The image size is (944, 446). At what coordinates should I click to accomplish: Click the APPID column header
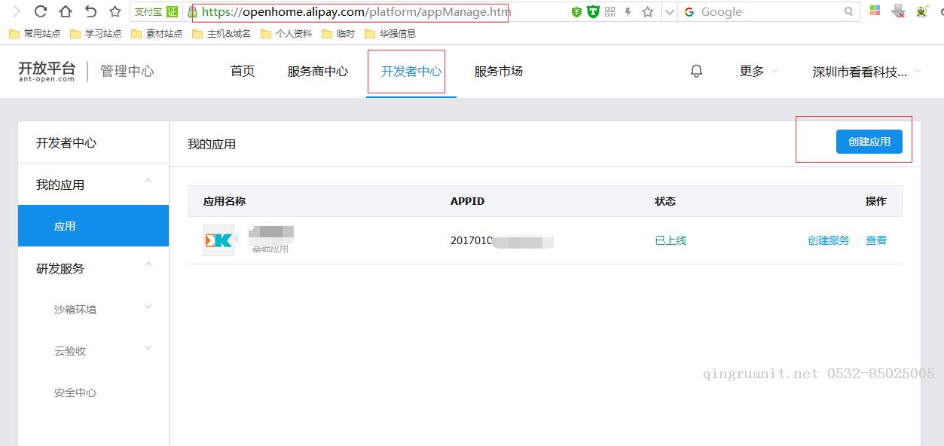click(x=467, y=201)
